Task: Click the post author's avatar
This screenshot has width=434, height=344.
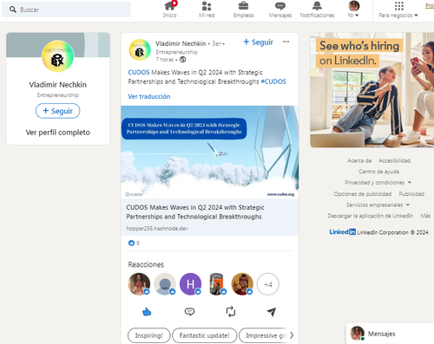Action: (x=140, y=50)
